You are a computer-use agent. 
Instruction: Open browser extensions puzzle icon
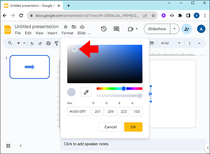click(180, 16)
